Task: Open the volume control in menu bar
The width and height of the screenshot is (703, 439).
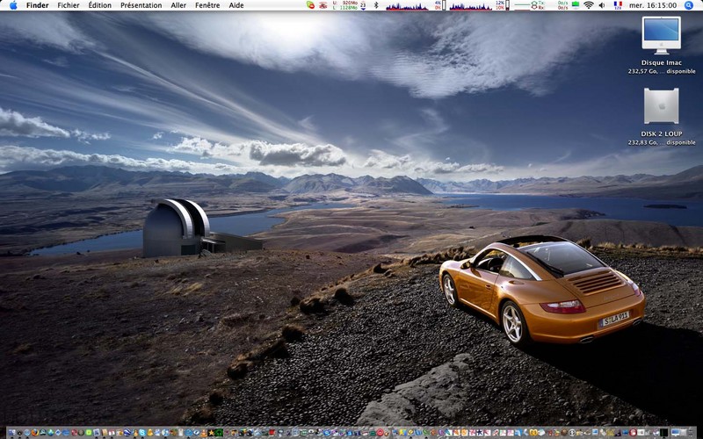Action: pyautogui.click(x=602, y=5)
